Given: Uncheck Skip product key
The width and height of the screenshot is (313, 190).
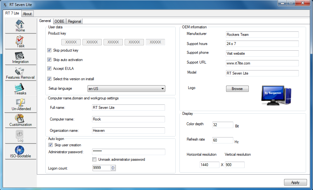Looking at the screenshot, I should pyautogui.click(x=49, y=50).
